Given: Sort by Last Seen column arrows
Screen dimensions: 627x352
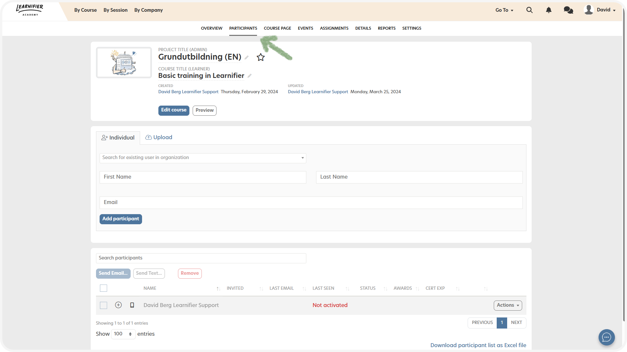Looking at the screenshot, I should tap(347, 289).
